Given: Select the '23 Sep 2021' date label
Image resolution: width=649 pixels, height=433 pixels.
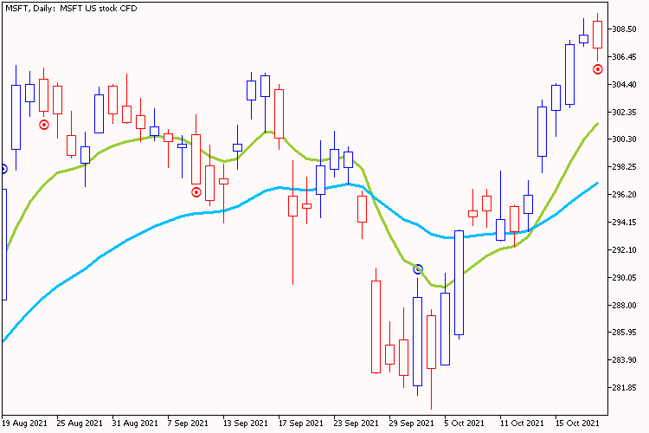Looking at the screenshot, I should coord(356,423).
